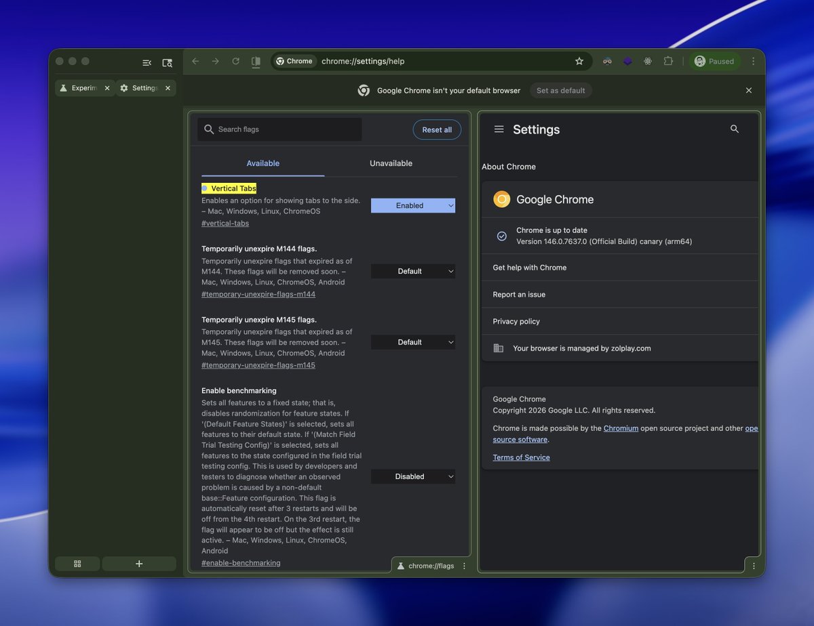Click Set as default button
Image resolution: width=814 pixels, height=626 pixels.
[x=561, y=90]
